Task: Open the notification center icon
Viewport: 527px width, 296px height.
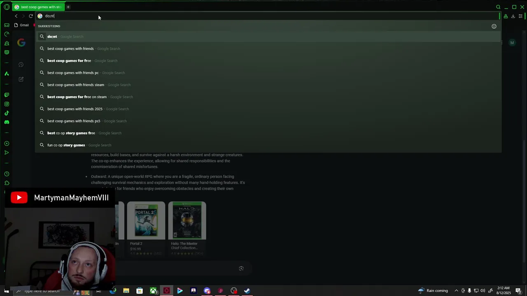Action: tap(518, 291)
